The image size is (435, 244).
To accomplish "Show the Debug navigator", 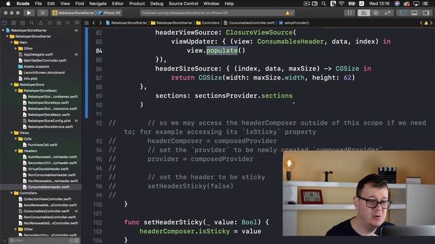I will [x=59, y=23].
